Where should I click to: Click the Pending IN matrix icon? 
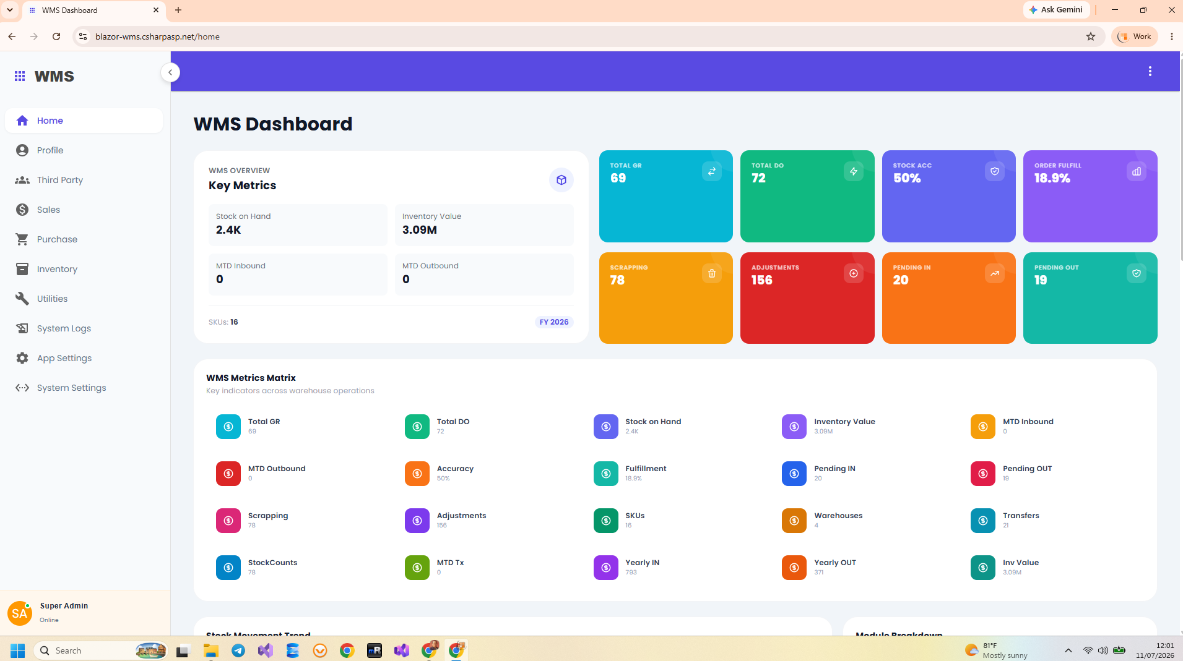[794, 474]
